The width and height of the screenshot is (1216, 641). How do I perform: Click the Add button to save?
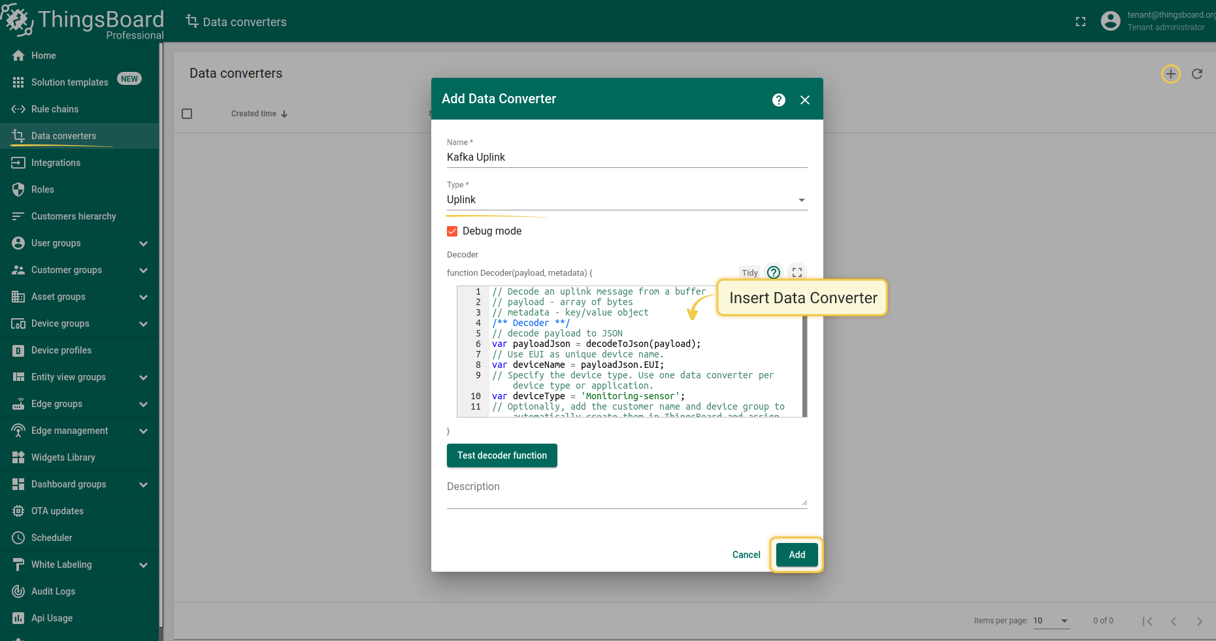click(797, 555)
